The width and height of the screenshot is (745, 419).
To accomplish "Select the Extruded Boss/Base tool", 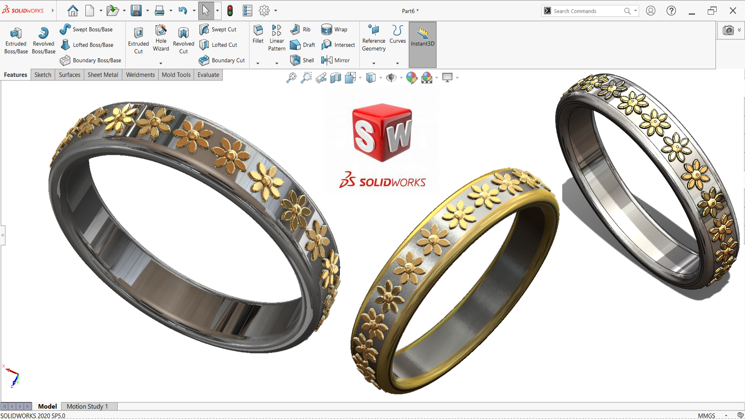I will 16,40.
